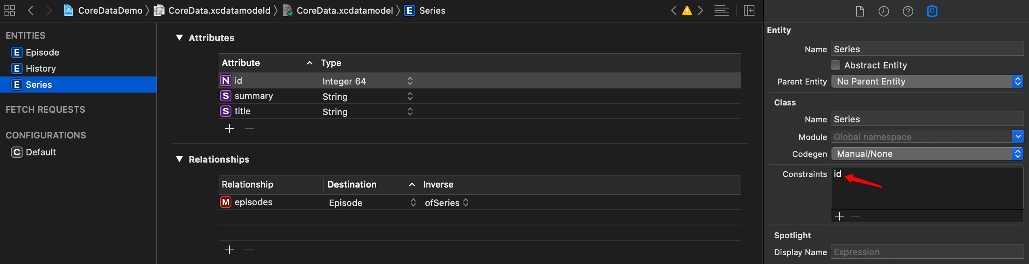The width and height of the screenshot is (1029, 264).
Task: Add editor pane on right
Action: 749,11
